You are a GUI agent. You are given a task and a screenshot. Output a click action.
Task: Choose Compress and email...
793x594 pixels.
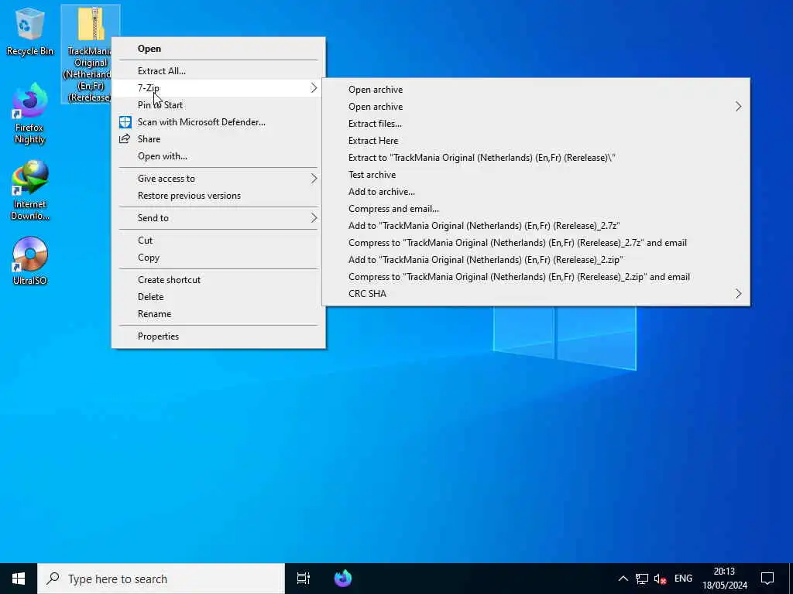coord(536,209)
